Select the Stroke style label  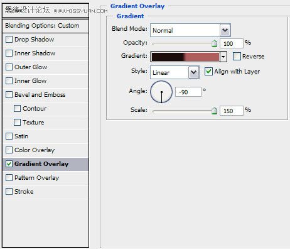(x=24, y=191)
